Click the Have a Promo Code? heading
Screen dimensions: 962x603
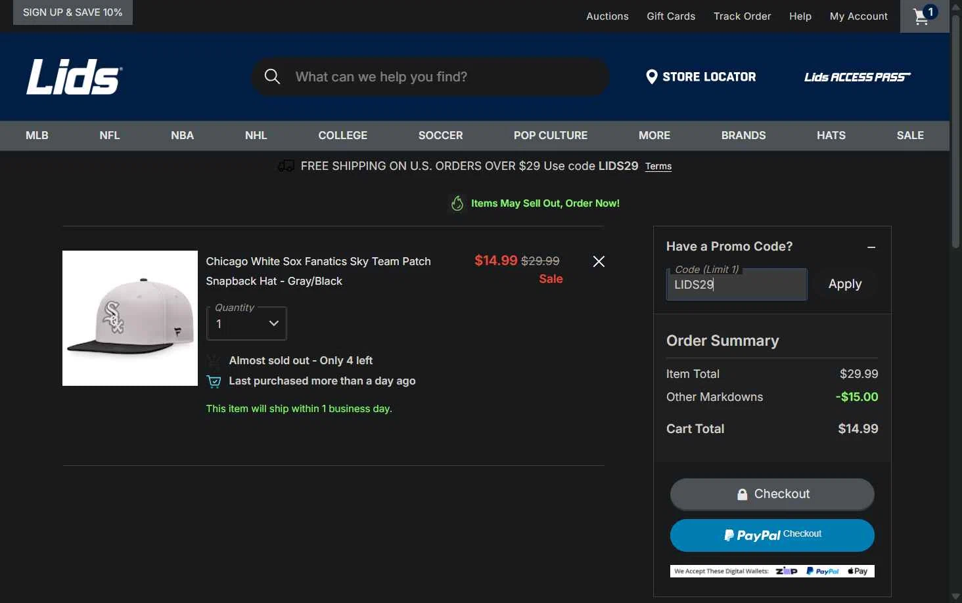(729, 247)
